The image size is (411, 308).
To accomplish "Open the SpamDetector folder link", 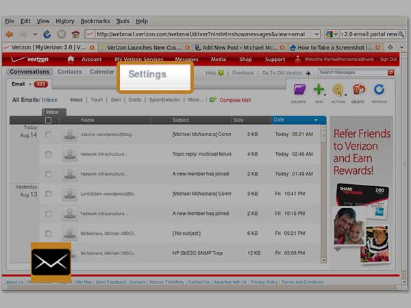I will (164, 100).
